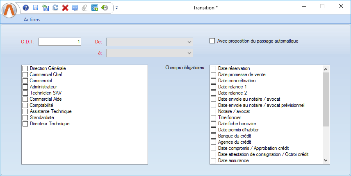Select the Titre foncier checkbox

(213, 118)
